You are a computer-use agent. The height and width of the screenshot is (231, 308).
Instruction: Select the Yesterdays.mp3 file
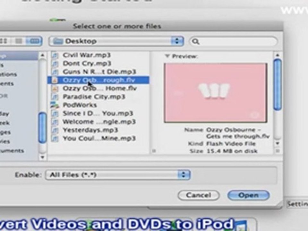(x=90, y=130)
